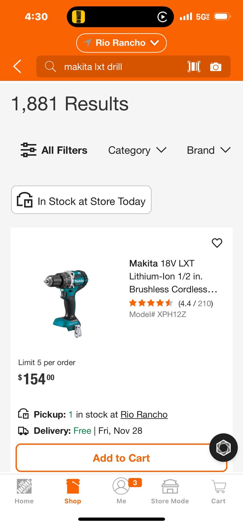This screenshot has width=243, height=526.
Task: Tap the search magnifying glass icon
Action: click(x=50, y=66)
